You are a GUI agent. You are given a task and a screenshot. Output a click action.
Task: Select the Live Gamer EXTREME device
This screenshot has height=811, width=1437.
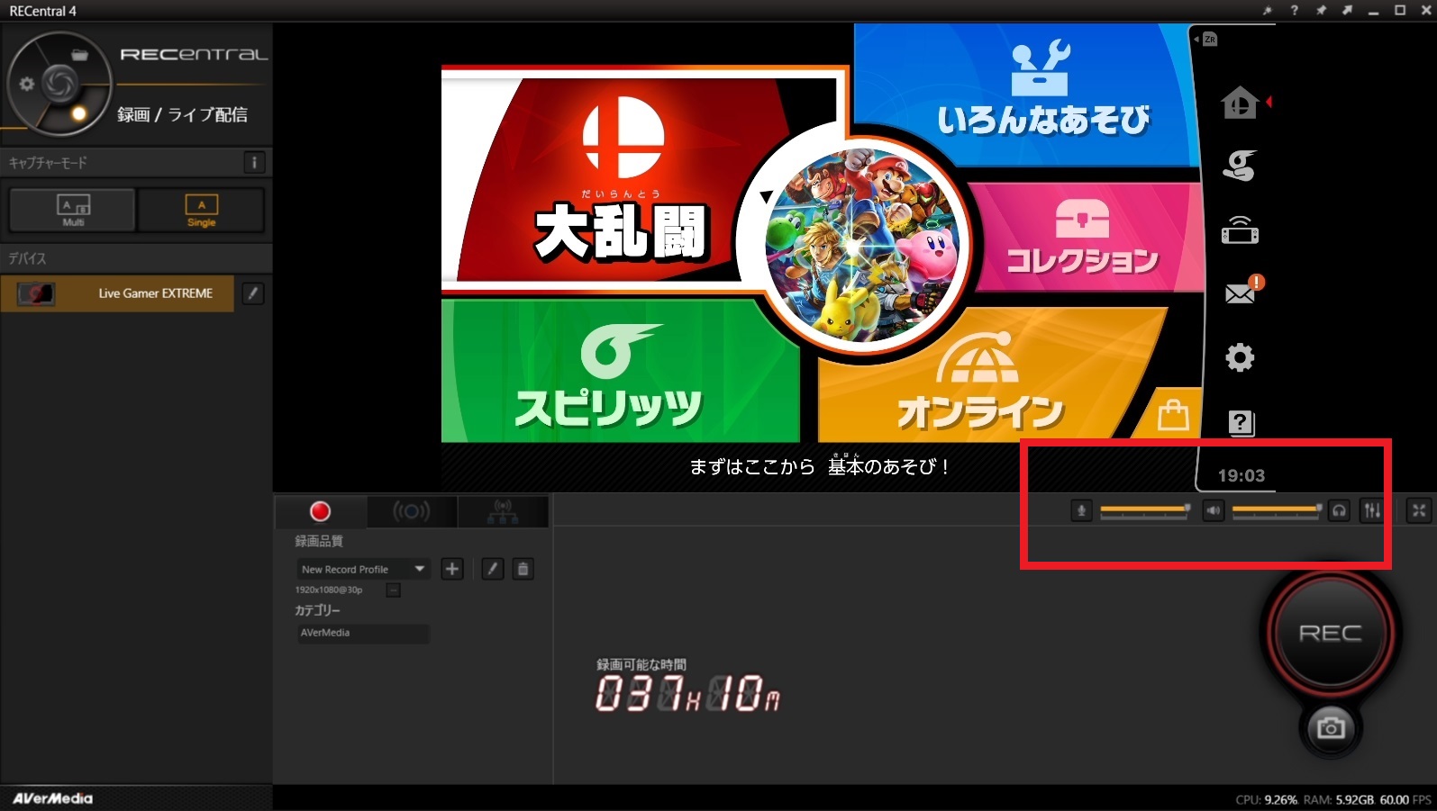(x=118, y=293)
